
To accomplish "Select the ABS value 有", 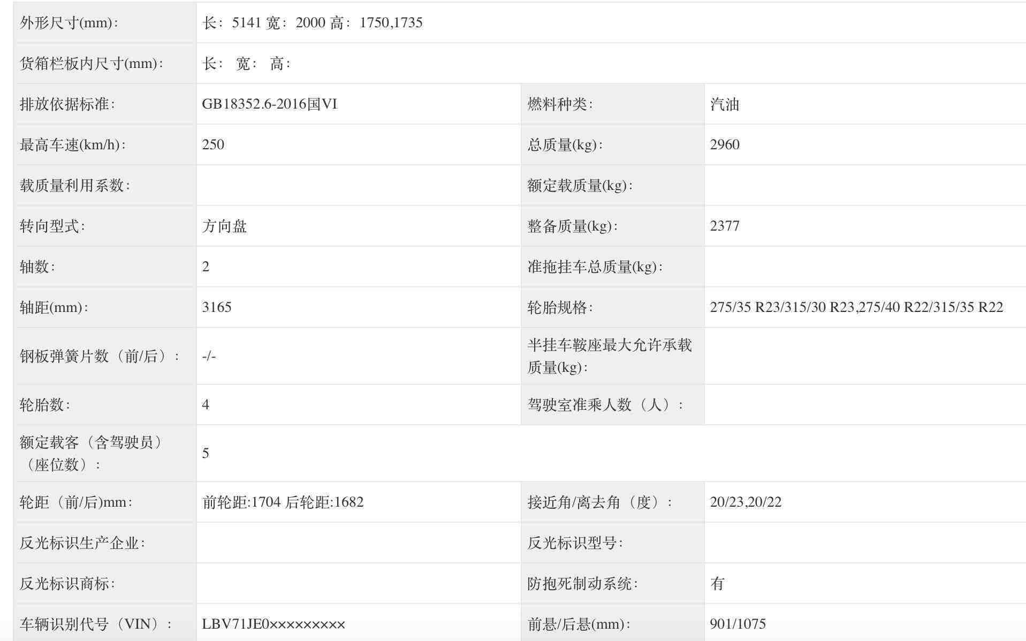I will [x=717, y=583].
